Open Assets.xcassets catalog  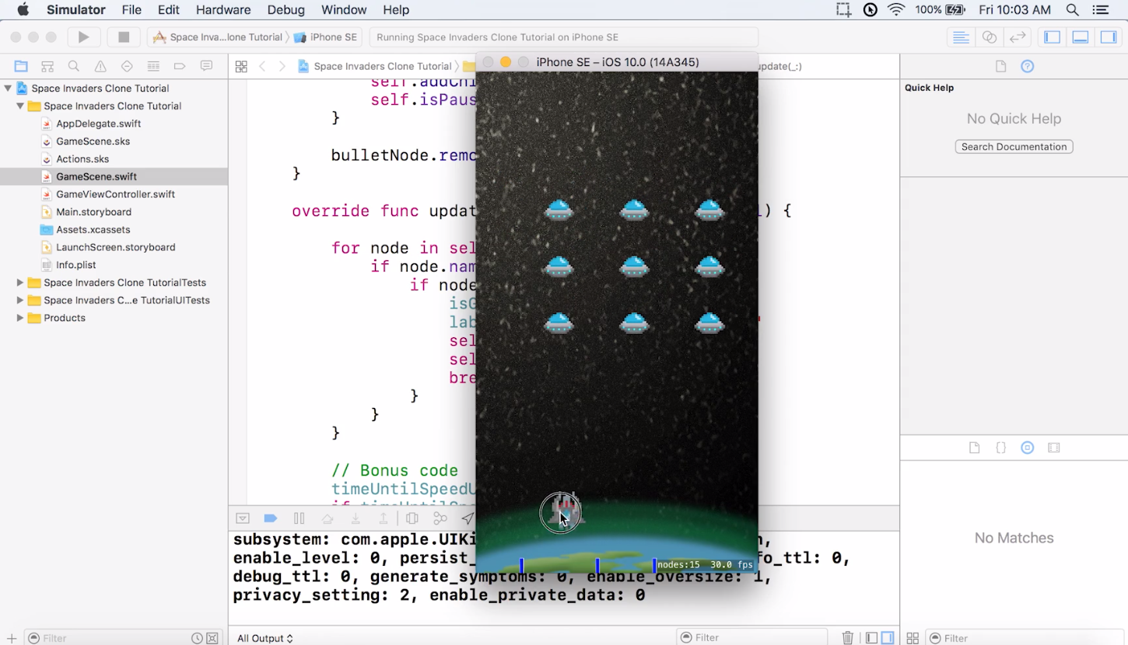tap(93, 230)
